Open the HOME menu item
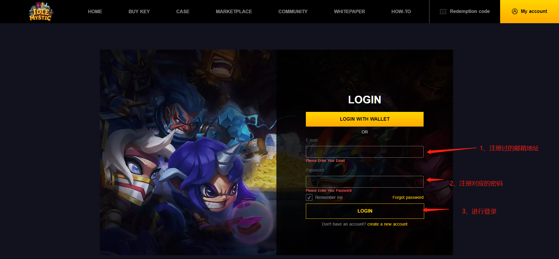Screen dimensions: 559x259 tap(95, 11)
